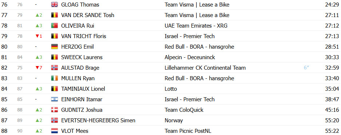
Task: Click the 6" bonus seconds on AULSTAD row
Action: (306, 68)
